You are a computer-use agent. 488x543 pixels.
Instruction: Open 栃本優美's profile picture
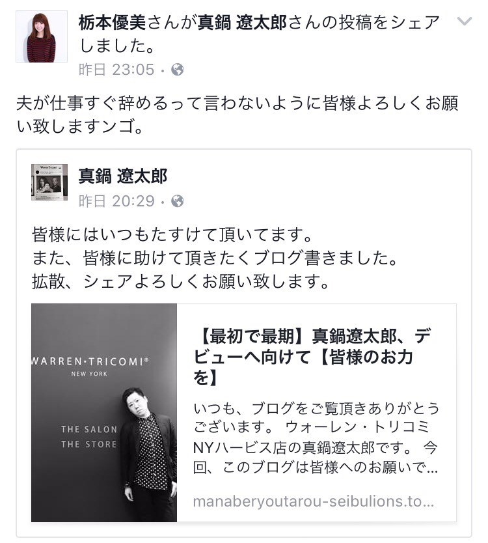[42, 36]
